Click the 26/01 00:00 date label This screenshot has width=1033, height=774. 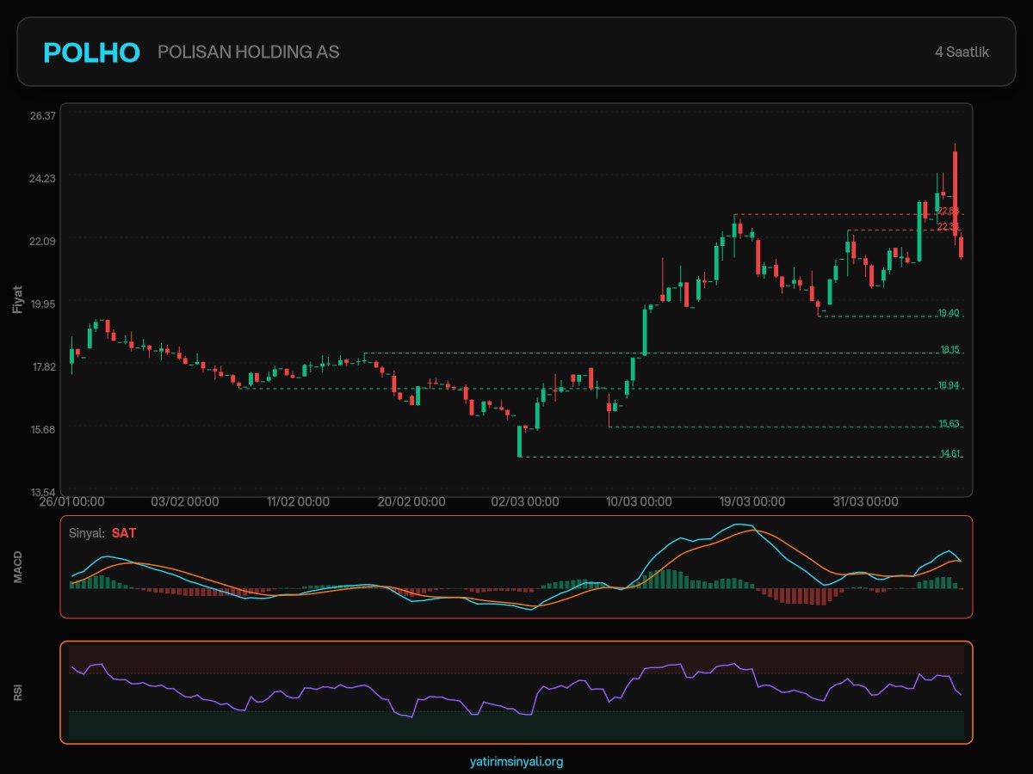(72, 501)
